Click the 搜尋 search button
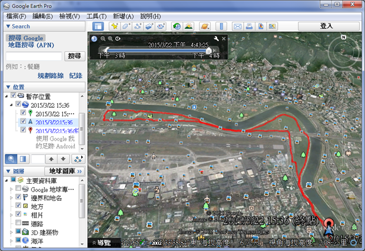 (x=75, y=56)
